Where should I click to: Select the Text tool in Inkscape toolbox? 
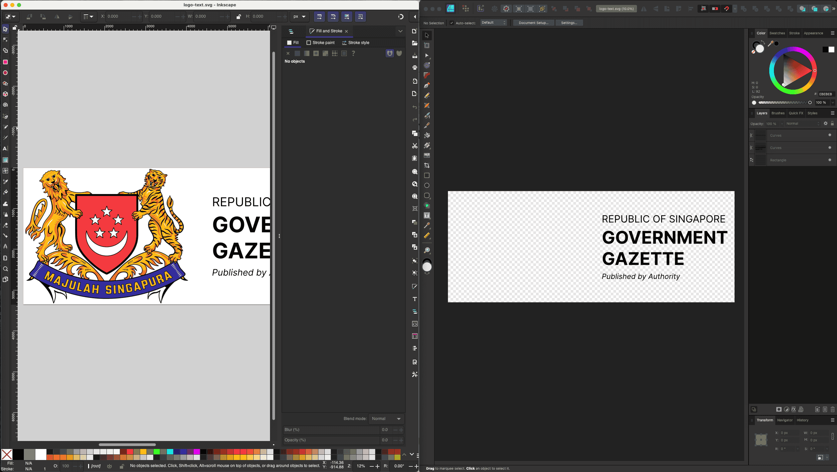[x=5, y=149]
